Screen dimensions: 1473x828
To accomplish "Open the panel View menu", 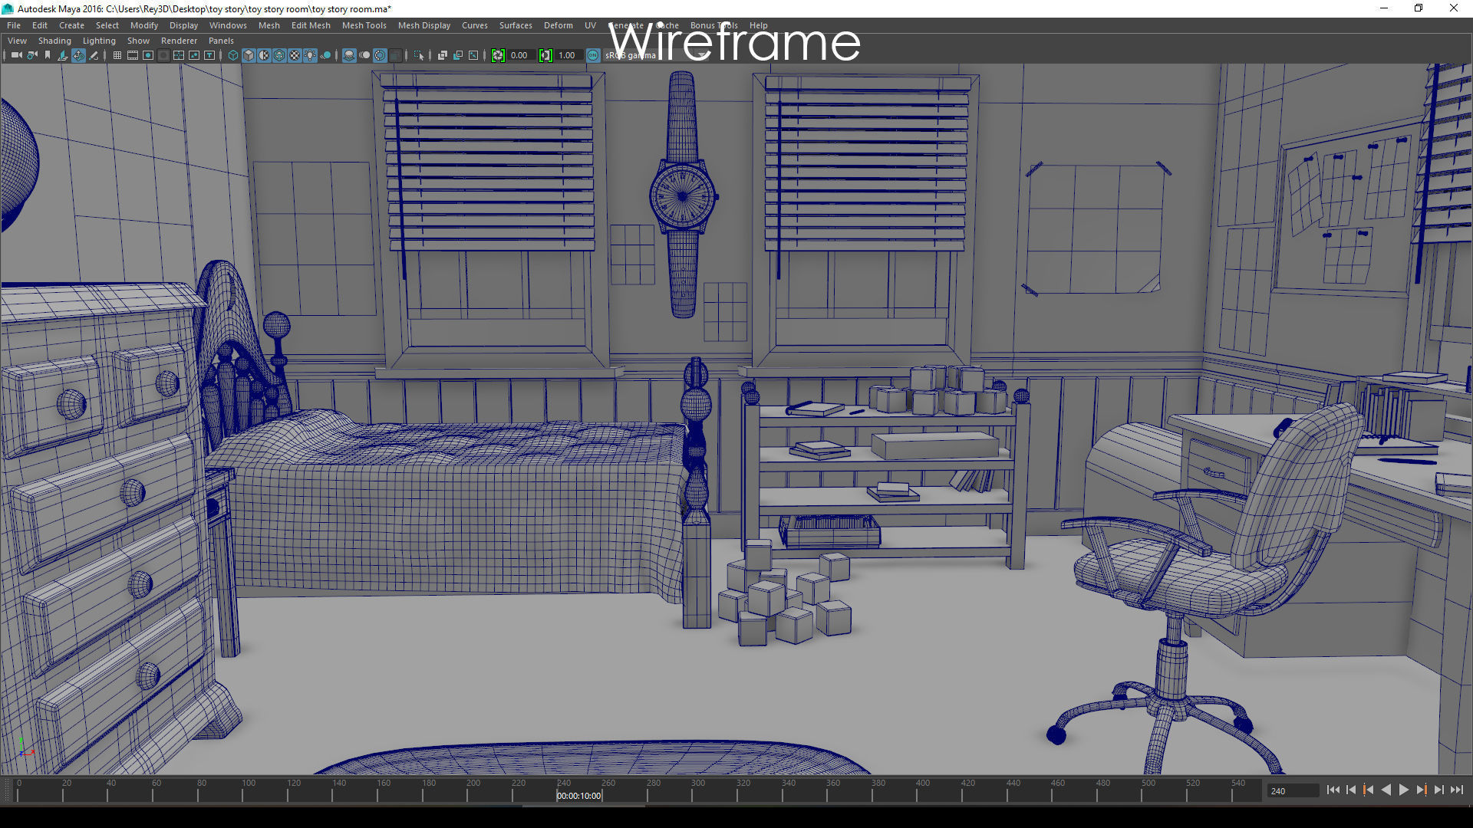I will [x=17, y=41].
